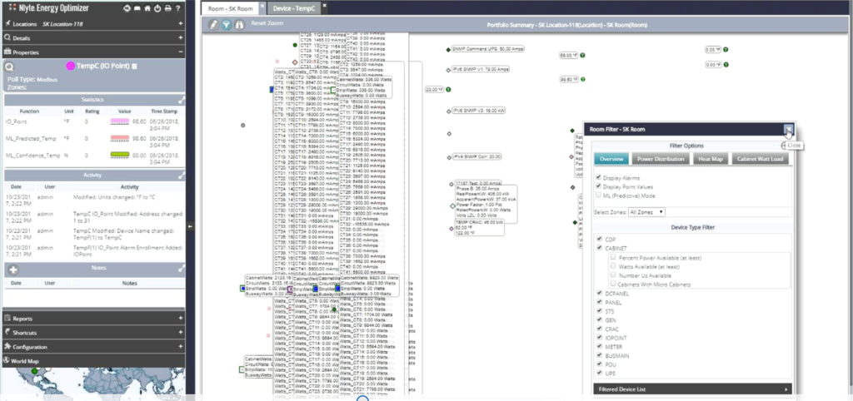This screenshot has height=401, width=853.
Task: Click the IO_Point pink value bar
Action: 120,121
